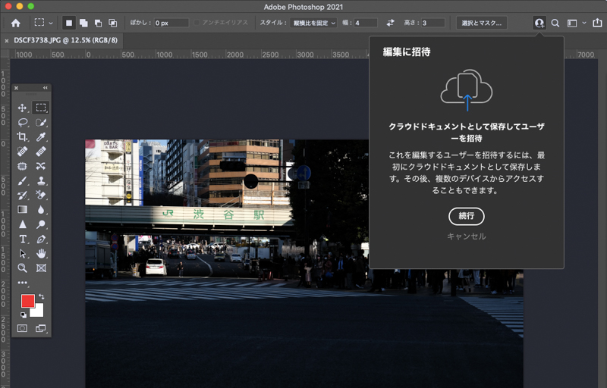Screen dimensions: 607x388
Task: Select the Blur droplet tool
Action: 41,210
